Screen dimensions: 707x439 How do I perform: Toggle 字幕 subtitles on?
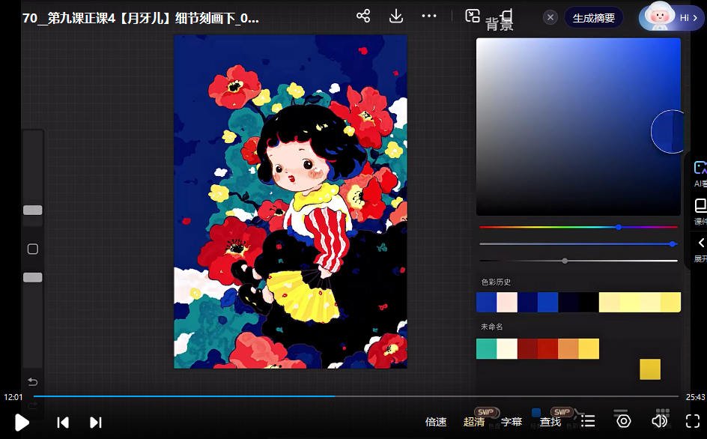511,421
